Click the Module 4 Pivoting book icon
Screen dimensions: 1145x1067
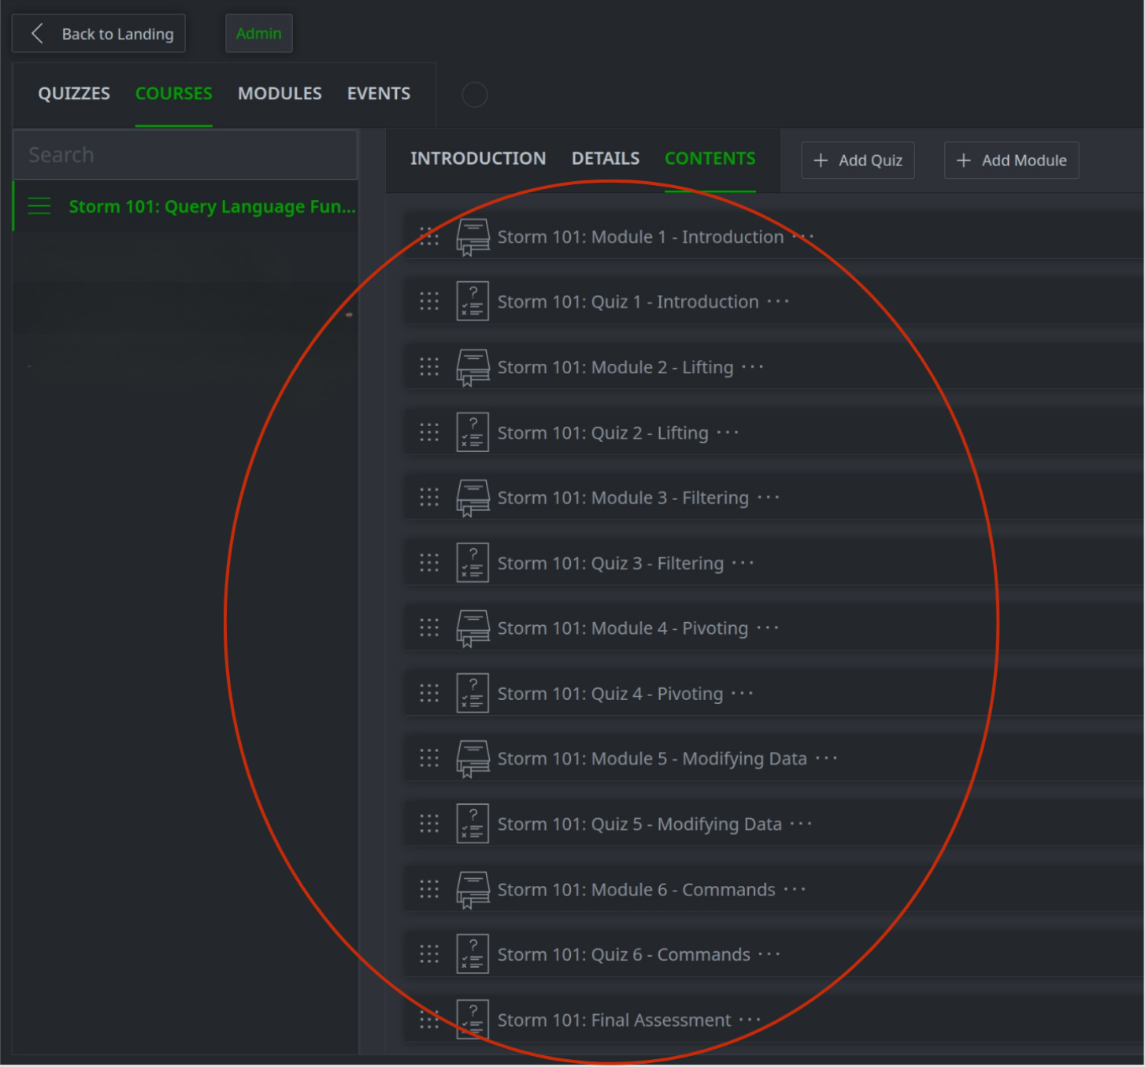[472, 628]
